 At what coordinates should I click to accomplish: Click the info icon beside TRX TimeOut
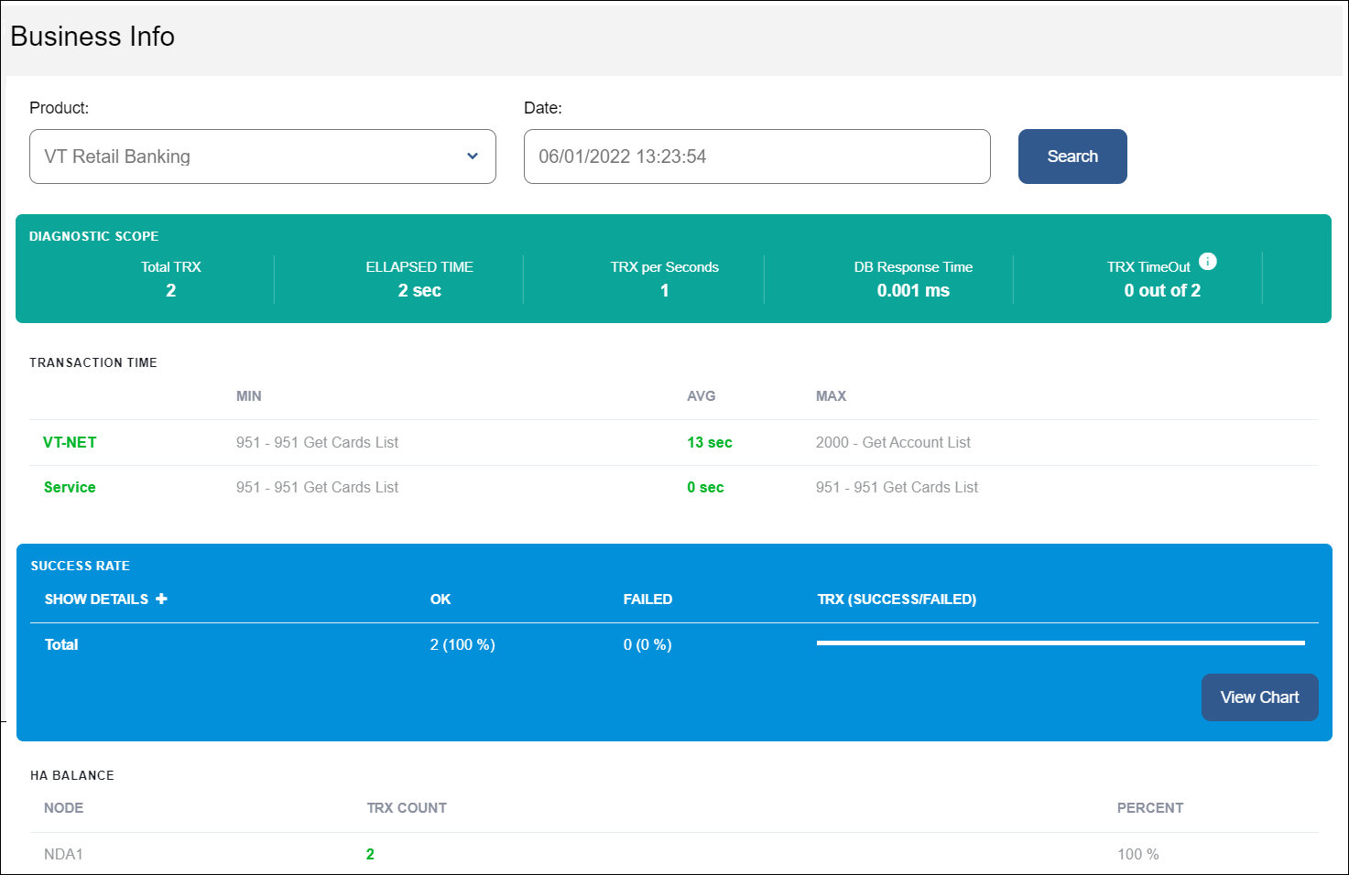coord(1207,262)
